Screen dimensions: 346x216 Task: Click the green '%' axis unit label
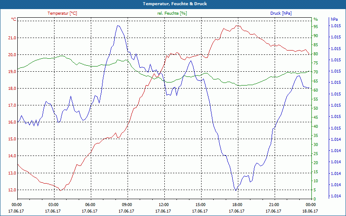coord(316,19)
